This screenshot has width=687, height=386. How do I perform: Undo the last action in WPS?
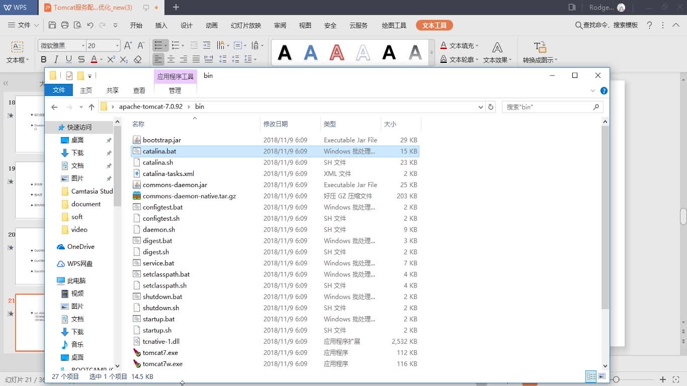click(90, 25)
